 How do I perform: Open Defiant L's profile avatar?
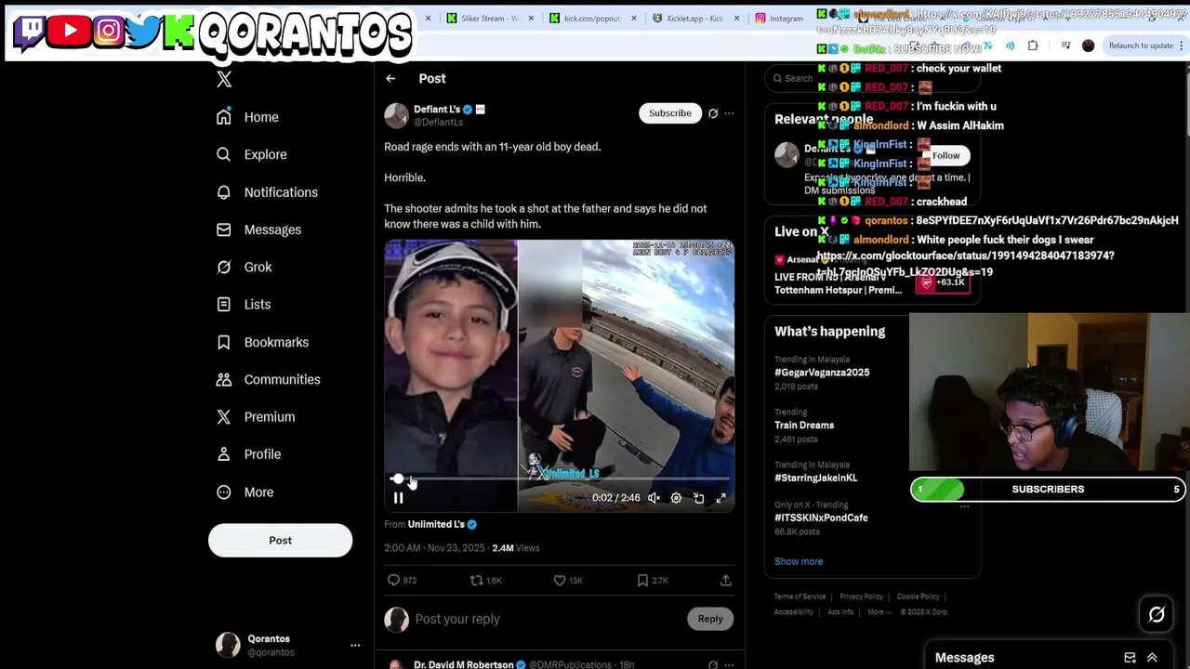[x=396, y=114]
